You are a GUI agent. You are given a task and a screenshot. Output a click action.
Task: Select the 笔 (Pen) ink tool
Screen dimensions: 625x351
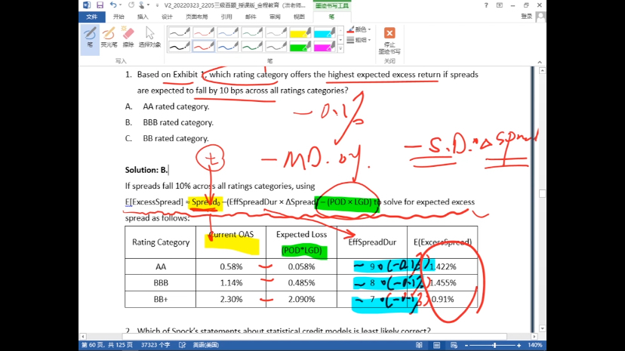click(90, 36)
